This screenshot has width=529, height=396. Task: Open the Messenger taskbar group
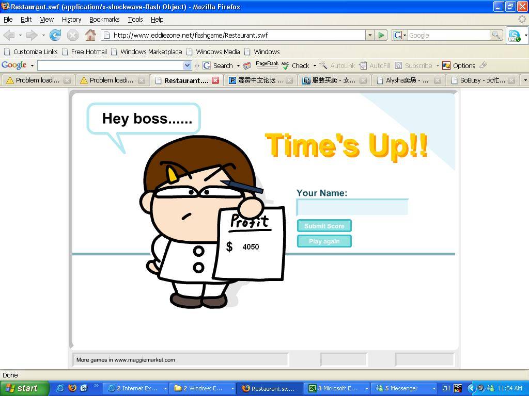[403, 388]
